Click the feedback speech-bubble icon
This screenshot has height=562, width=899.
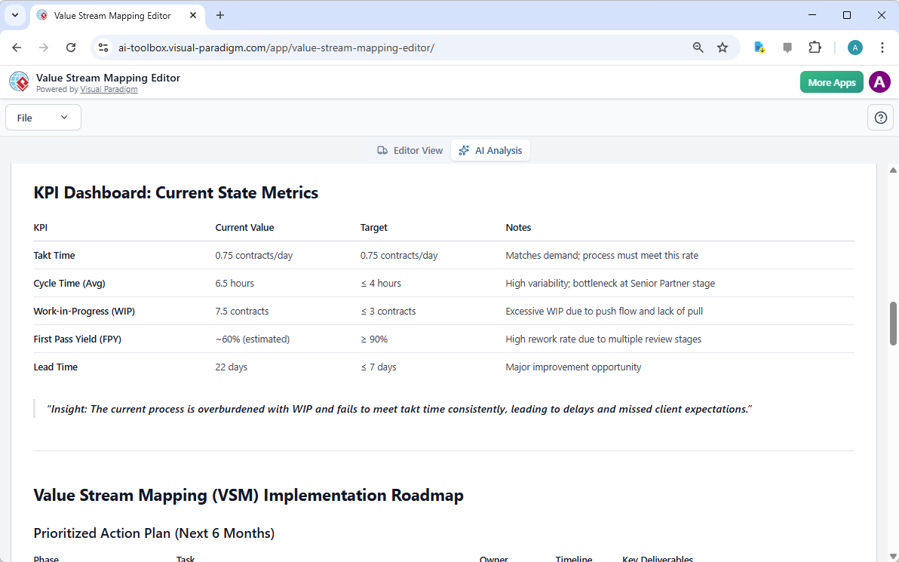[x=787, y=47]
